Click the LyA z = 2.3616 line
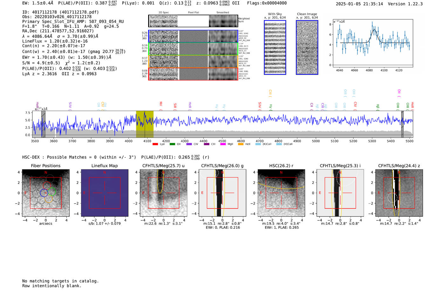445x303 pixels. point(59,74)
